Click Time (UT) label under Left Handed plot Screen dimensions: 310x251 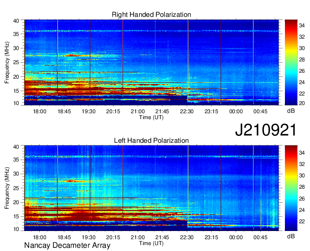click(151, 243)
